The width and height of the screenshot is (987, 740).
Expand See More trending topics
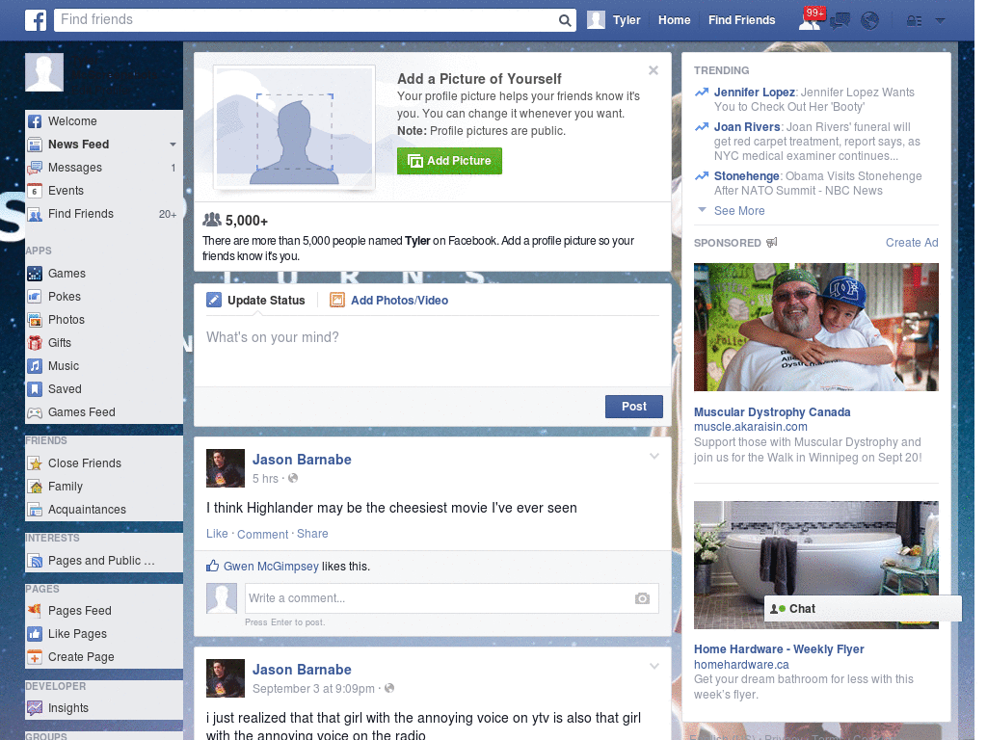coord(739,211)
